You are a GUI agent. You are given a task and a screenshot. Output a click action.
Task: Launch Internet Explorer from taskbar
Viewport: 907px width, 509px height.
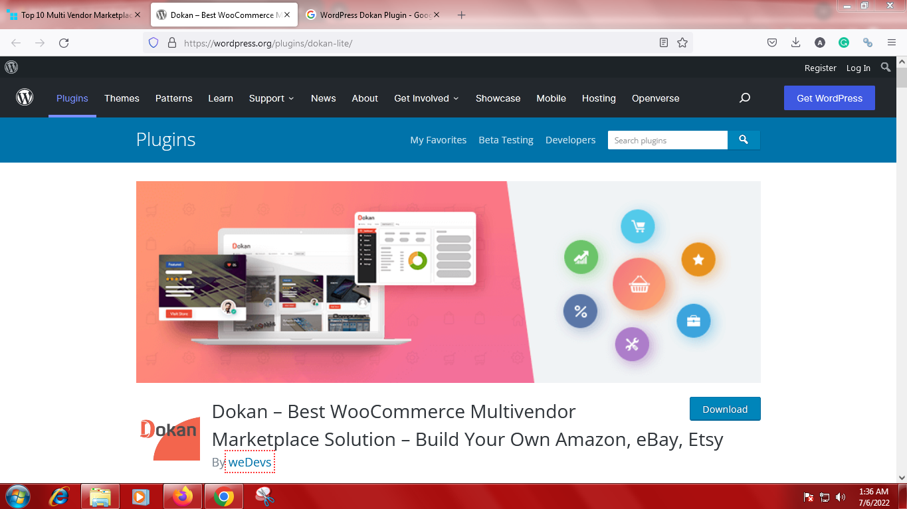(60, 496)
